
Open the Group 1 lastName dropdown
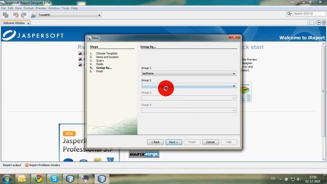tap(189, 74)
